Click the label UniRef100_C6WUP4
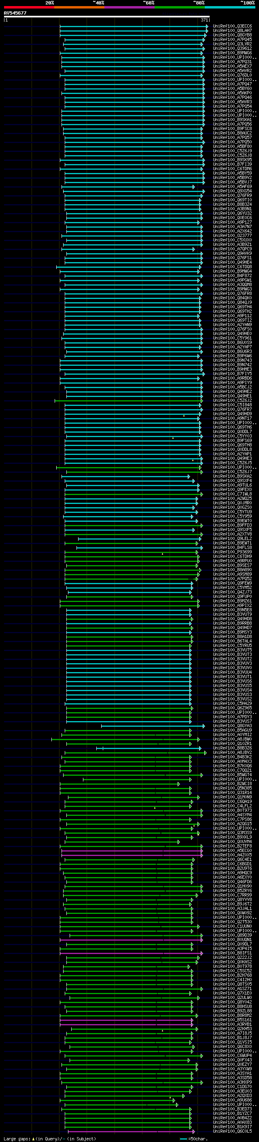The width and height of the screenshot is (259, 1142). click(232, 1056)
